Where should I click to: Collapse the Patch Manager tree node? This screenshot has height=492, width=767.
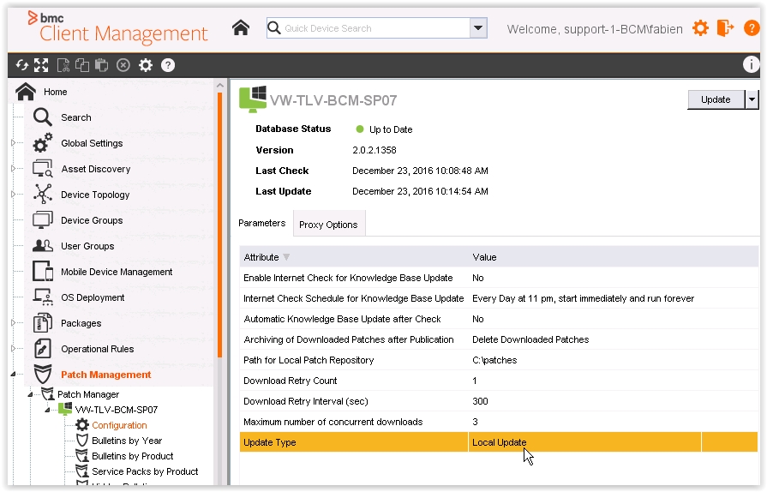point(30,394)
